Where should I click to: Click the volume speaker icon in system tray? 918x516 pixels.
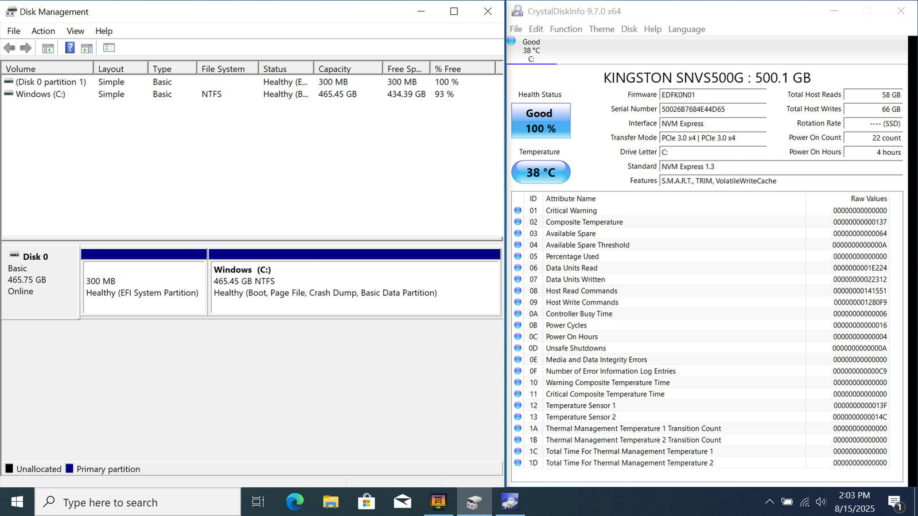[821, 502]
